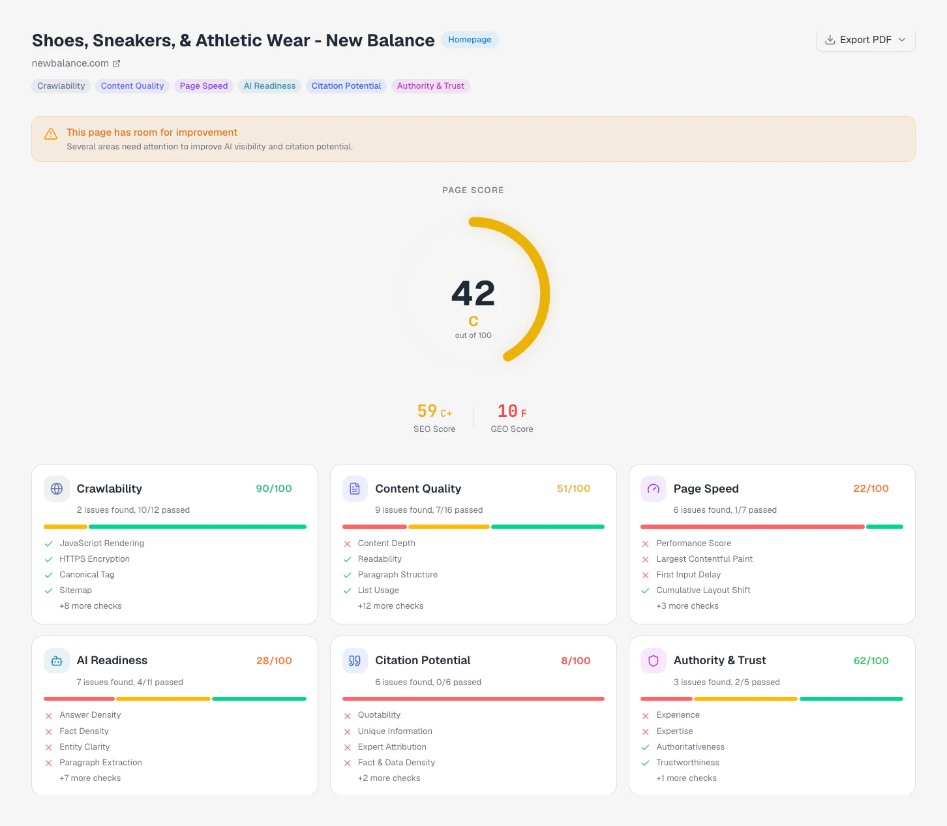Expand +12 more checks in Content Quality
Screen dimensions: 947x826
[x=391, y=606]
